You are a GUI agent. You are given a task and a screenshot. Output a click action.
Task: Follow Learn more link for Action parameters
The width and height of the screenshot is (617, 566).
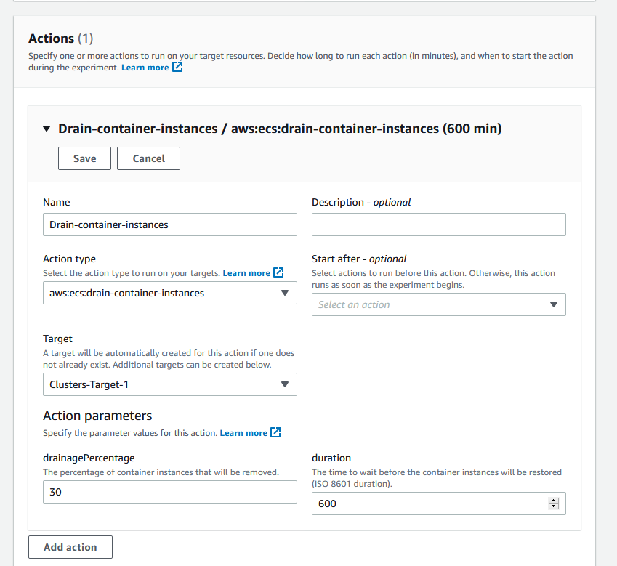243,433
